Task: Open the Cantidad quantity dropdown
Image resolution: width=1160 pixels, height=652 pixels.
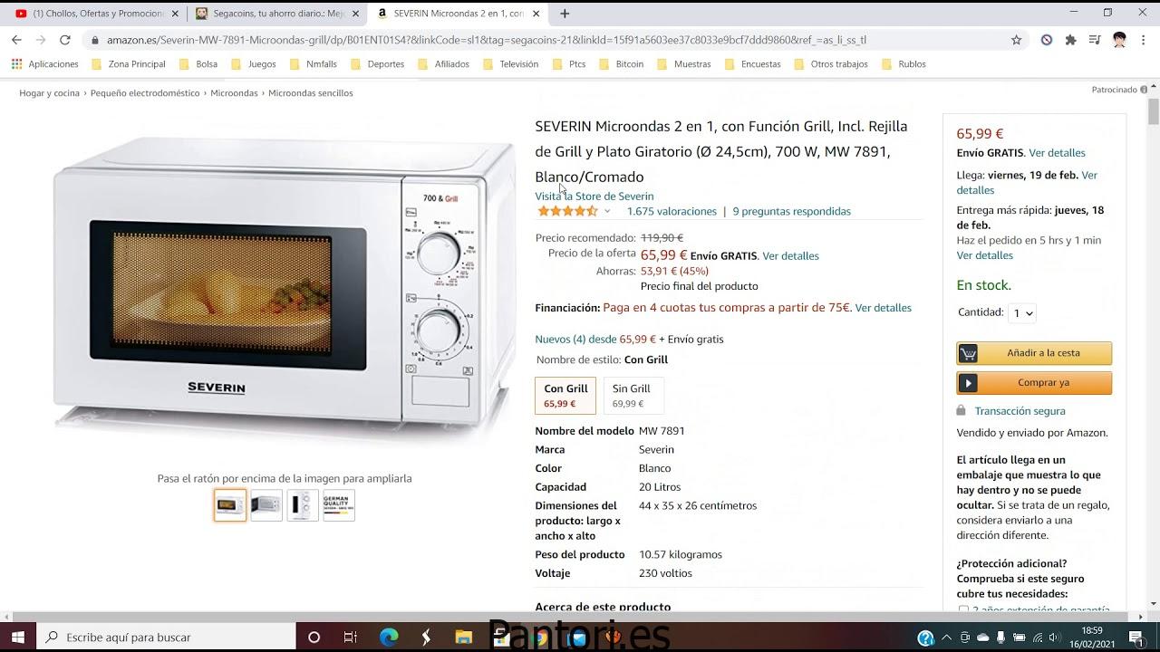Action: (x=1023, y=313)
